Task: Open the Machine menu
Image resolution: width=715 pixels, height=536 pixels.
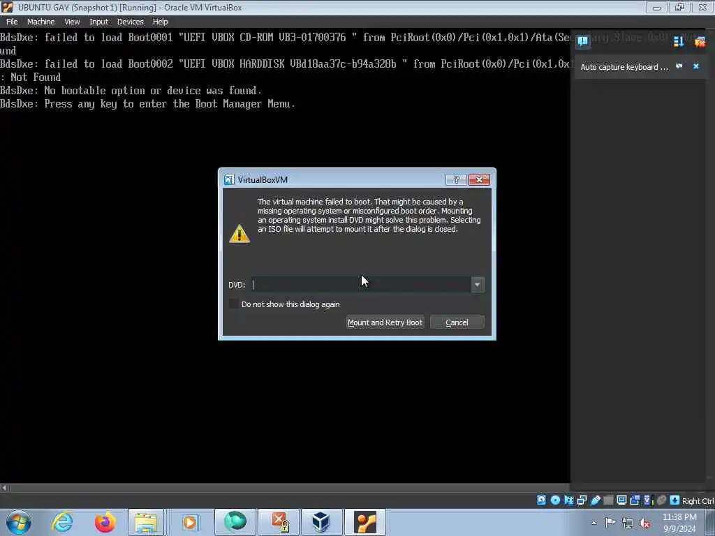Action: coord(40,22)
